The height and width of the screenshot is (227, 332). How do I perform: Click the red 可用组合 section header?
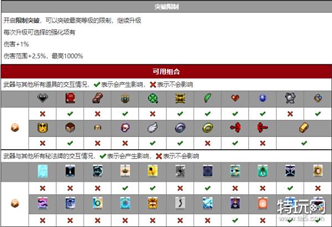click(166, 71)
